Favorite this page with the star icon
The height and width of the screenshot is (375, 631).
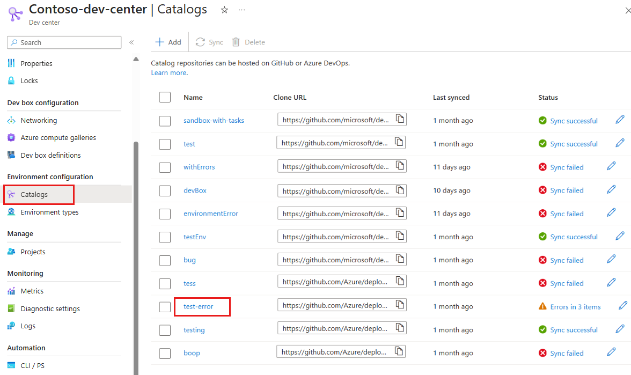point(225,10)
